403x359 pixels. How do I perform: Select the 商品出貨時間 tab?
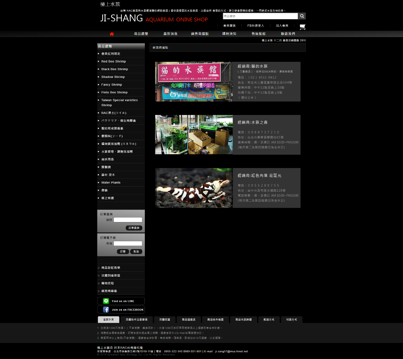(244, 320)
